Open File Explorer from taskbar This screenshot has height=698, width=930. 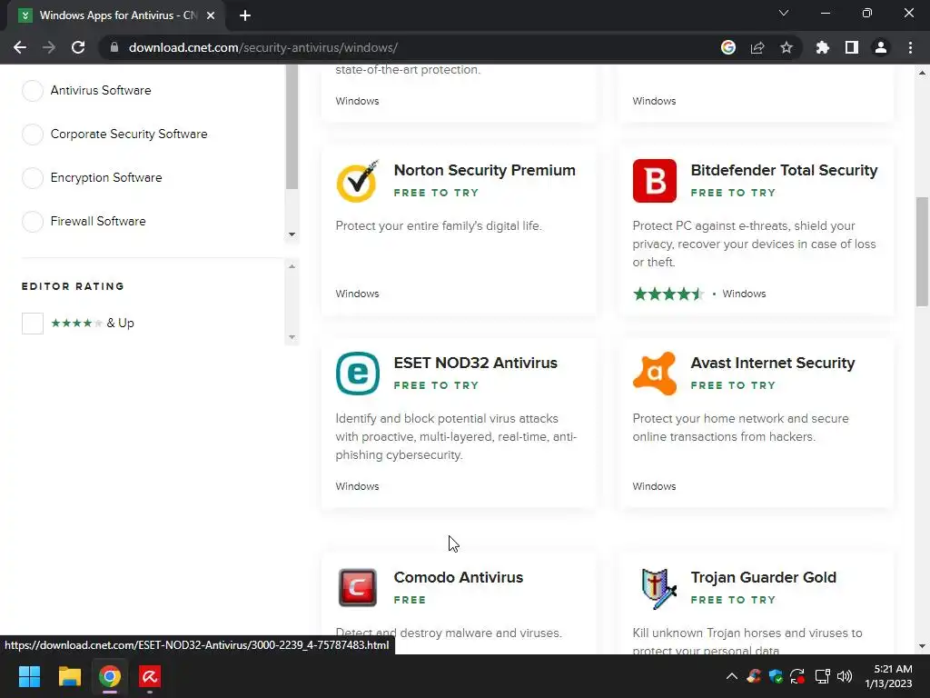pos(69,676)
